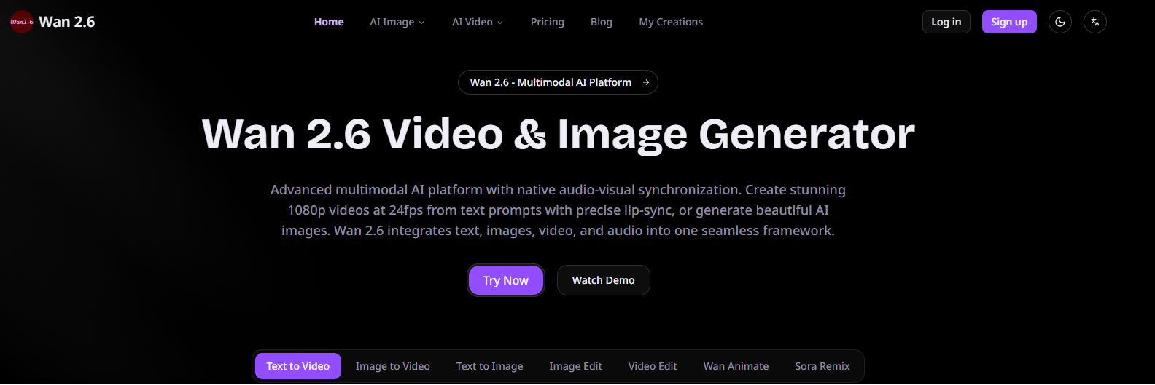
Task: Toggle dark mode with the moon icon
Action: coord(1059,22)
